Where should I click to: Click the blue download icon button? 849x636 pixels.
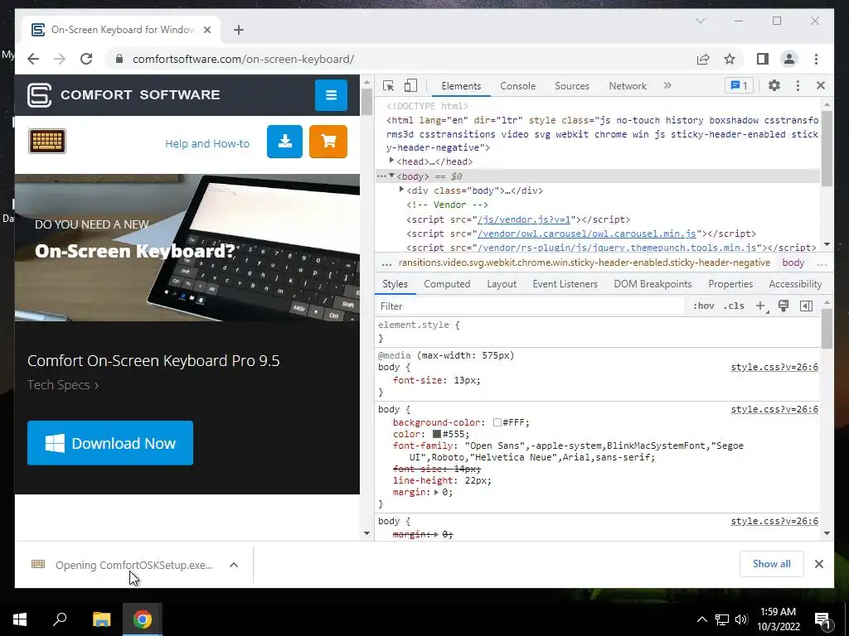click(x=285, y=142)
